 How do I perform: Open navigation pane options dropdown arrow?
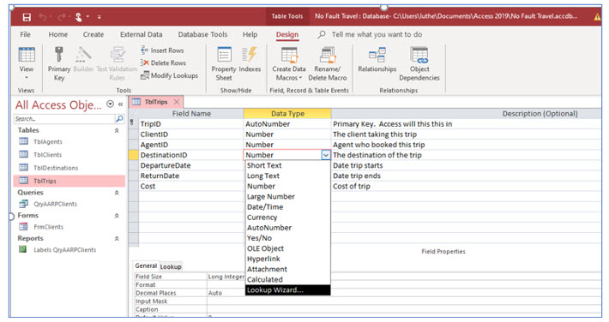point(111,104)
